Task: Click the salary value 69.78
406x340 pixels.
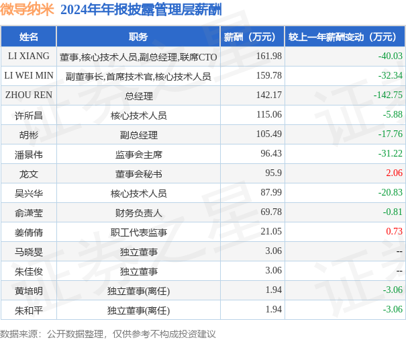Action: 271,212
